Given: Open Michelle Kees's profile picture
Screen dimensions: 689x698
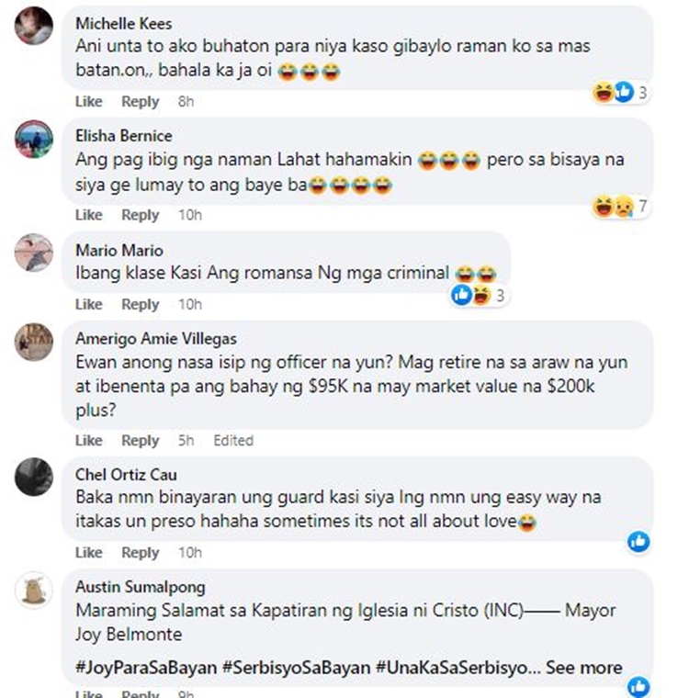Looking at the screenshot, I should point(34,25).
